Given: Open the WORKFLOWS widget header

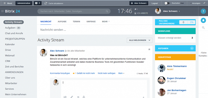Looking at the screenshot, I should click(x=175, y=31).
